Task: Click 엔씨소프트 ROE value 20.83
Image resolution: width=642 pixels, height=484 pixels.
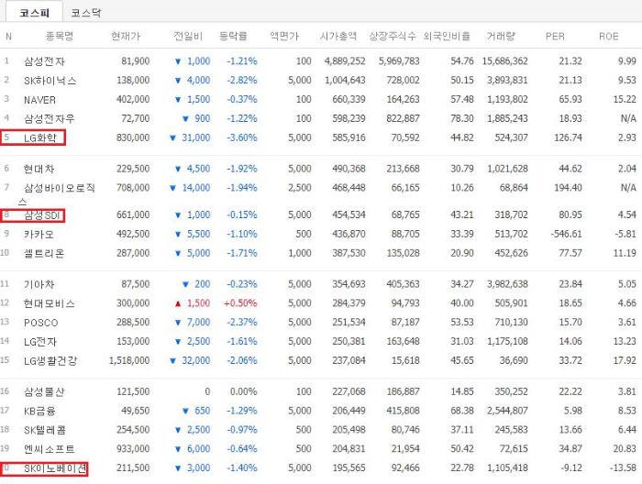Action: pos(625,449)
